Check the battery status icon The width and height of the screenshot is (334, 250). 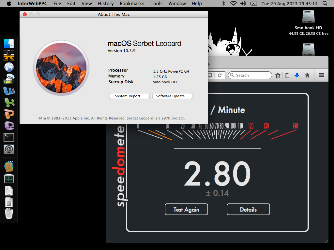pyautogui.click(x=254, y=3)
